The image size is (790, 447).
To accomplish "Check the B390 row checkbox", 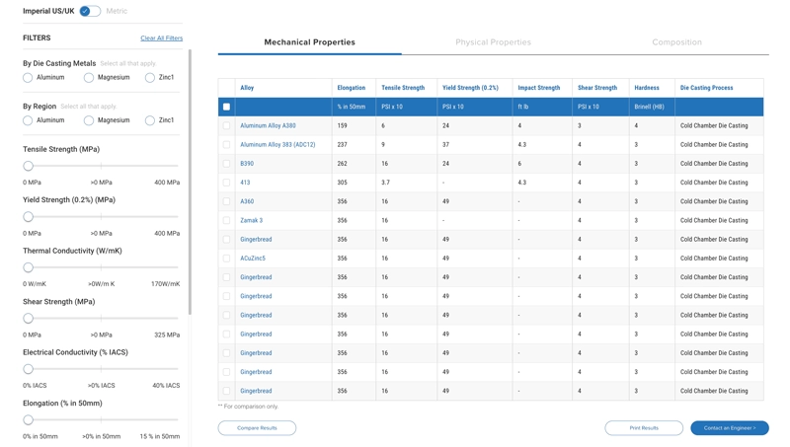I will pos(226,164).
